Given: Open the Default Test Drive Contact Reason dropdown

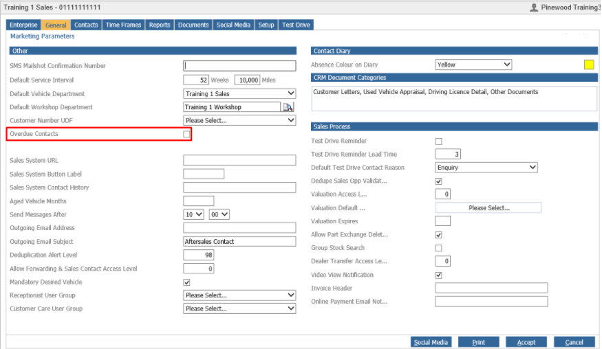Looking at the screenshot, I should tap(486, 168).
